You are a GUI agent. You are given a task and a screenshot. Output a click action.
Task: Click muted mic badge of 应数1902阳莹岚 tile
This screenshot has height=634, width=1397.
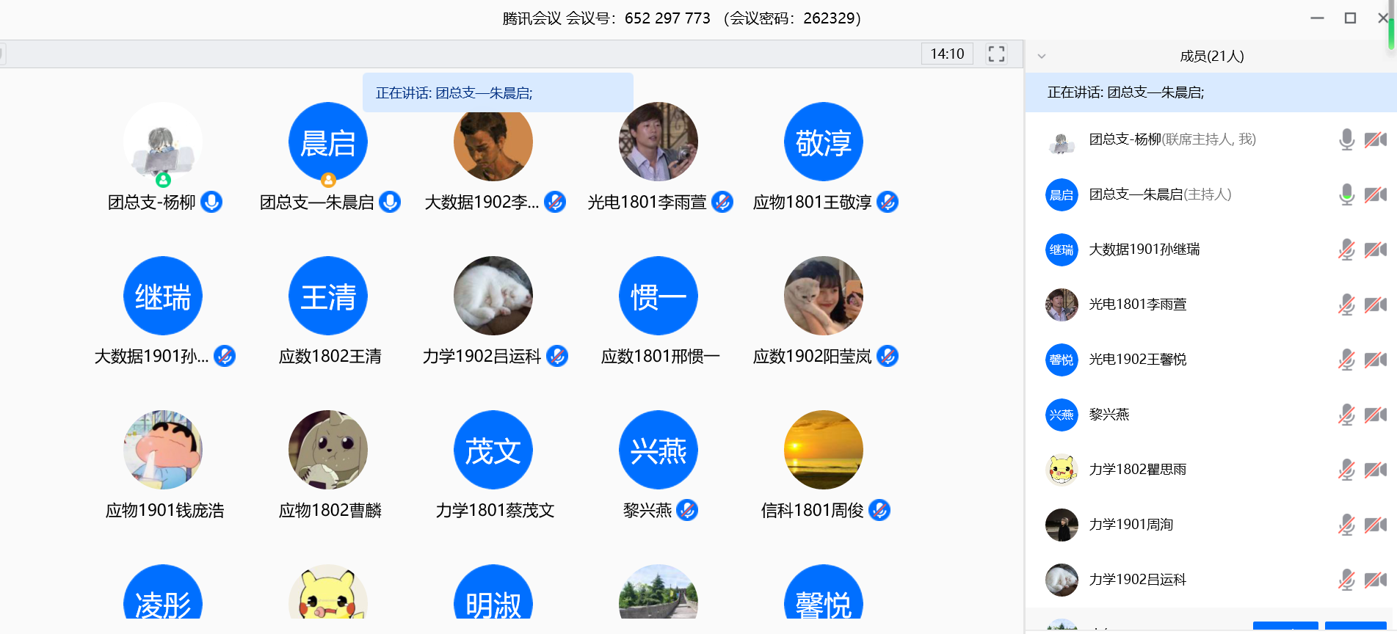[x=888, y=356]
